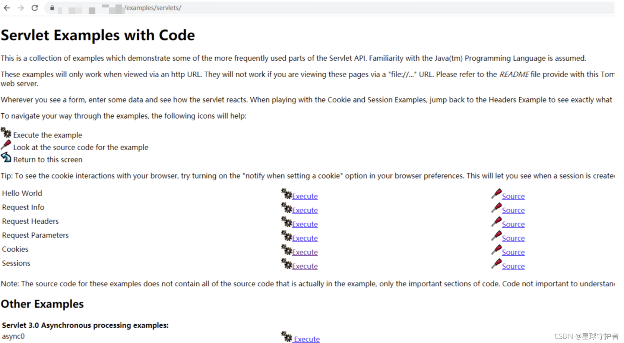Viewport: 624px width, 343px height.
Task: Click the gear icon beside Cookies Execute
Action: 286,249
